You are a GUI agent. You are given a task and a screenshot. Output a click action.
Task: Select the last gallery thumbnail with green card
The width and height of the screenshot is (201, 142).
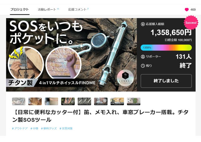point(134,101)
